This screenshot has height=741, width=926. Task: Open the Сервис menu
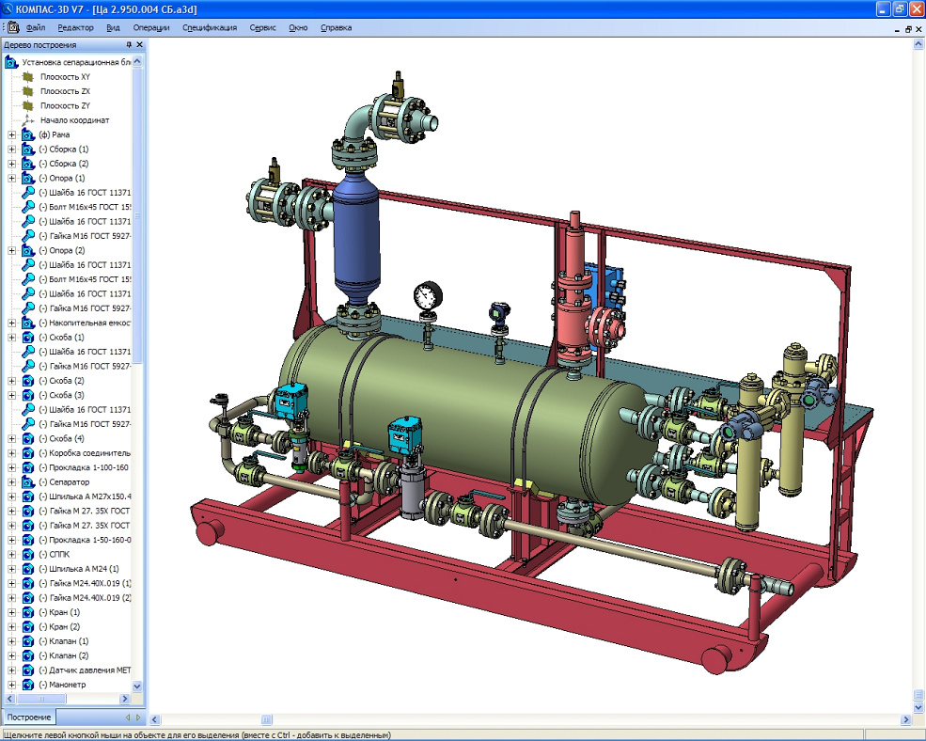click(x=263, y=27)
